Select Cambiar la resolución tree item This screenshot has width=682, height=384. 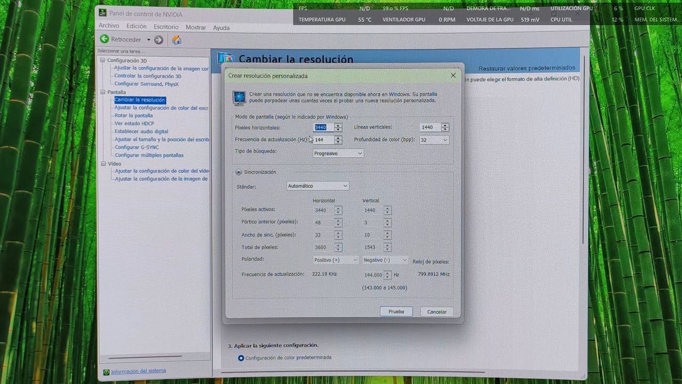(x=140, y=100)
